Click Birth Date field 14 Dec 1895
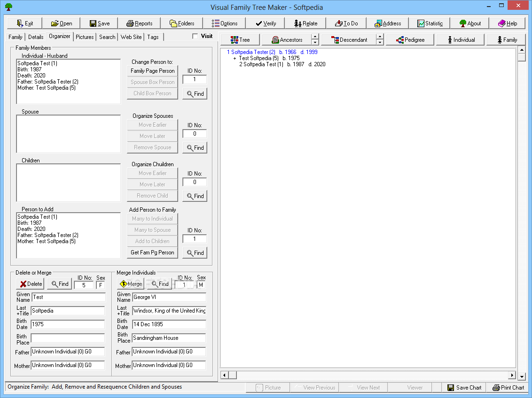 169,324
